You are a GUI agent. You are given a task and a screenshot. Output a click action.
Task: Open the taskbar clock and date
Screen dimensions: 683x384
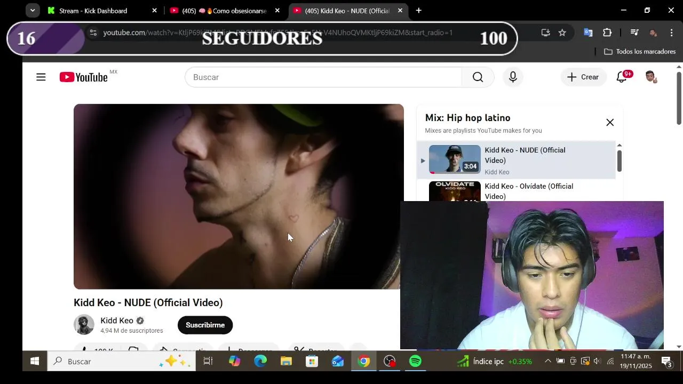coord(636,362)
